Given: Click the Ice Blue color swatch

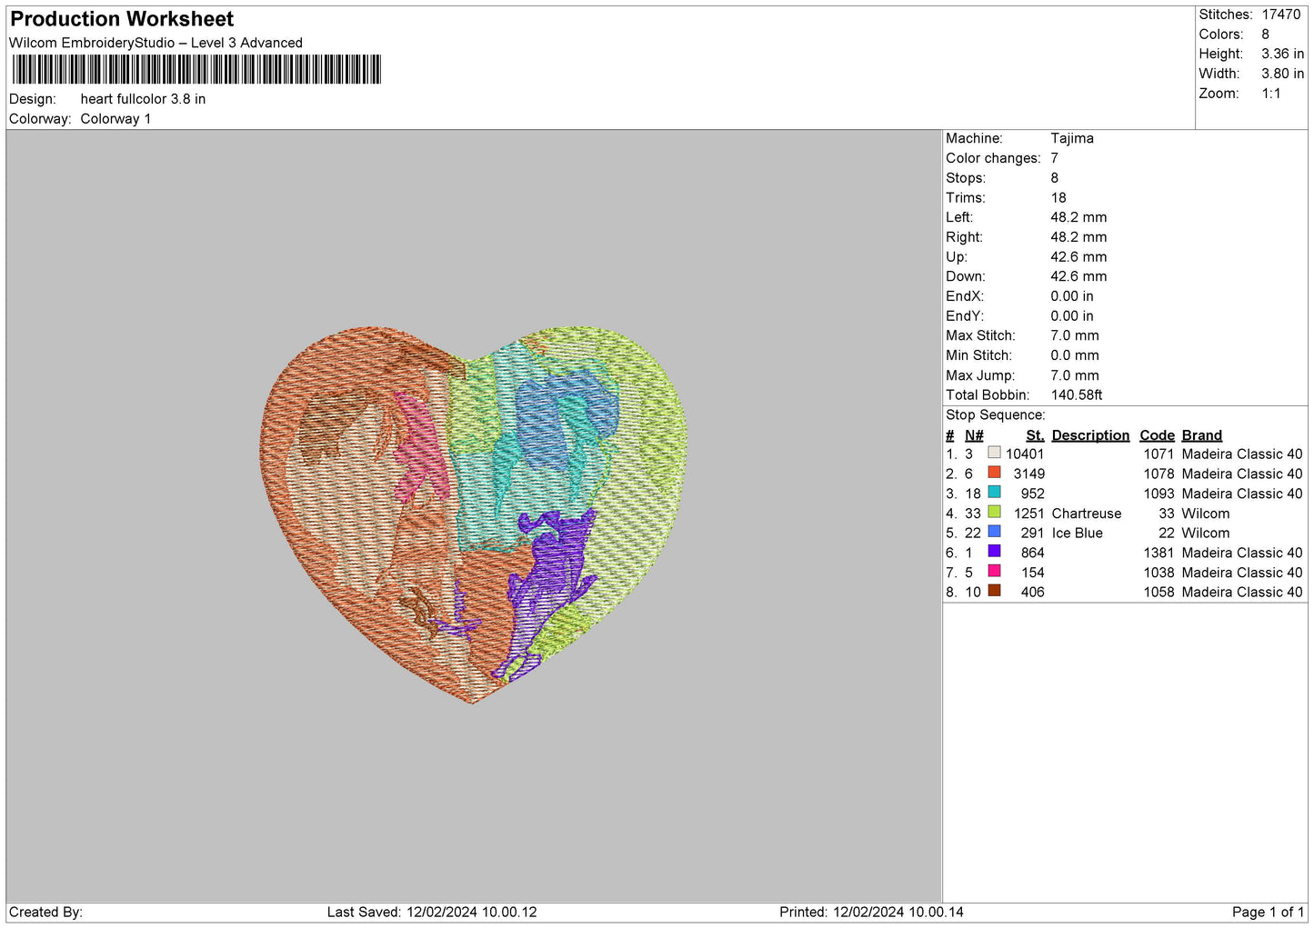Looking at the screenshot, I should (994, 532).
